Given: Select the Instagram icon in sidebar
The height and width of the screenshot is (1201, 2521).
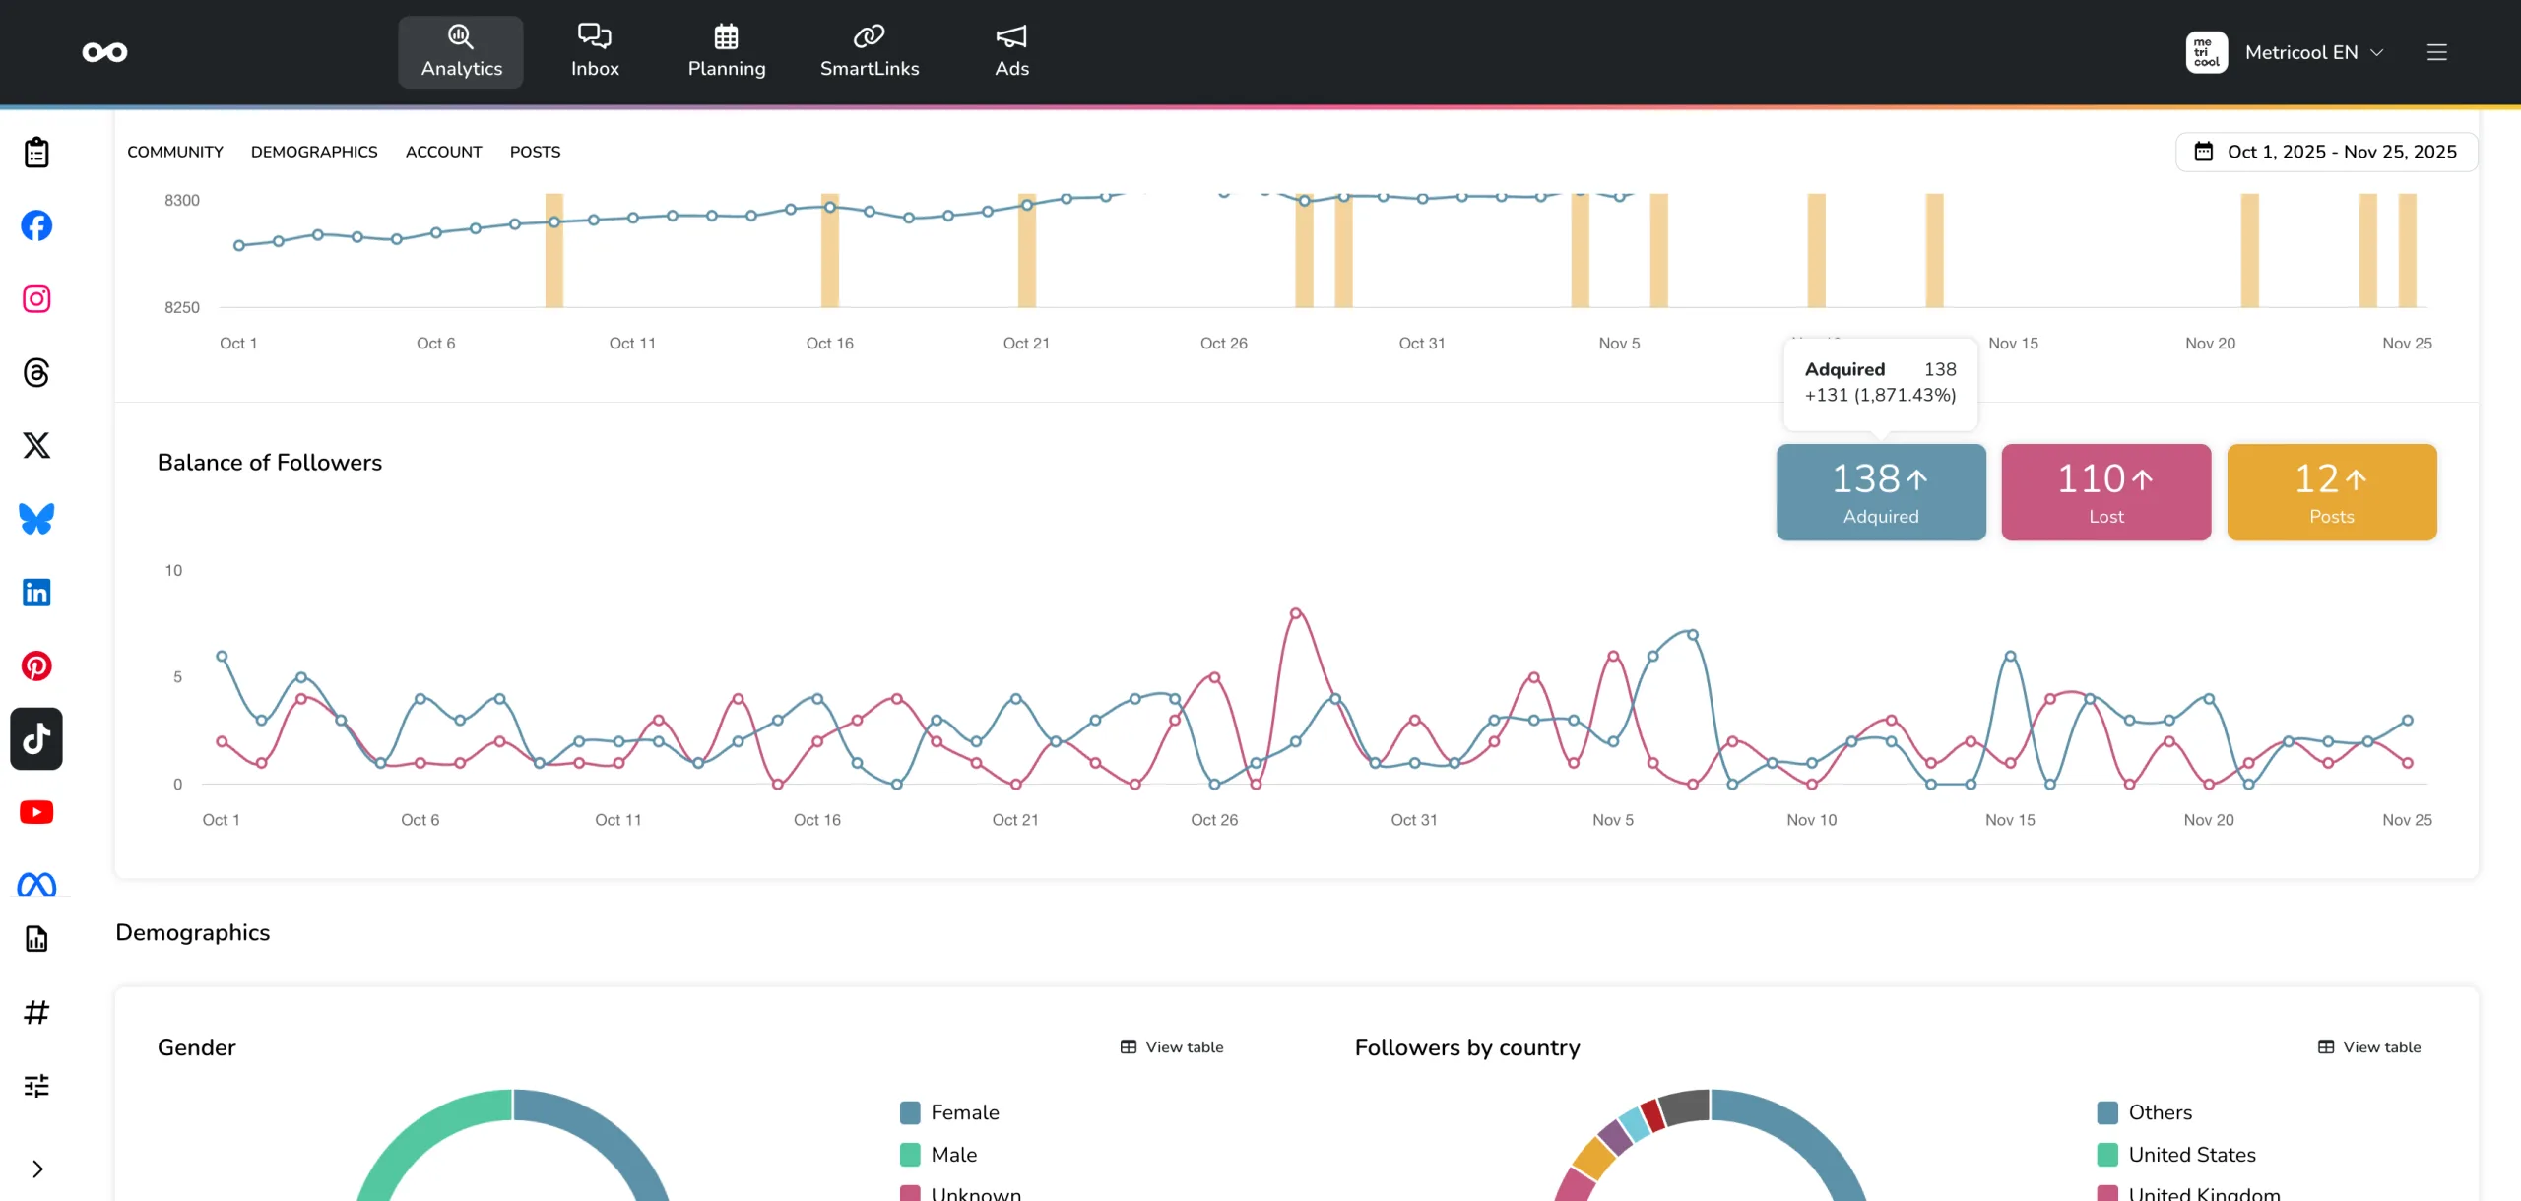Looking at the screenshot, I should click(x=36, y=299).
